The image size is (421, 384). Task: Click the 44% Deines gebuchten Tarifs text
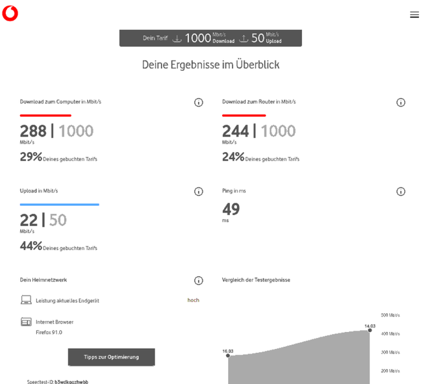tap(58, 246)
